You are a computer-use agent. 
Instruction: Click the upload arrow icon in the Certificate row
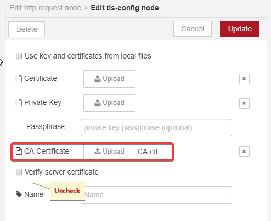[x=97, y=78]
